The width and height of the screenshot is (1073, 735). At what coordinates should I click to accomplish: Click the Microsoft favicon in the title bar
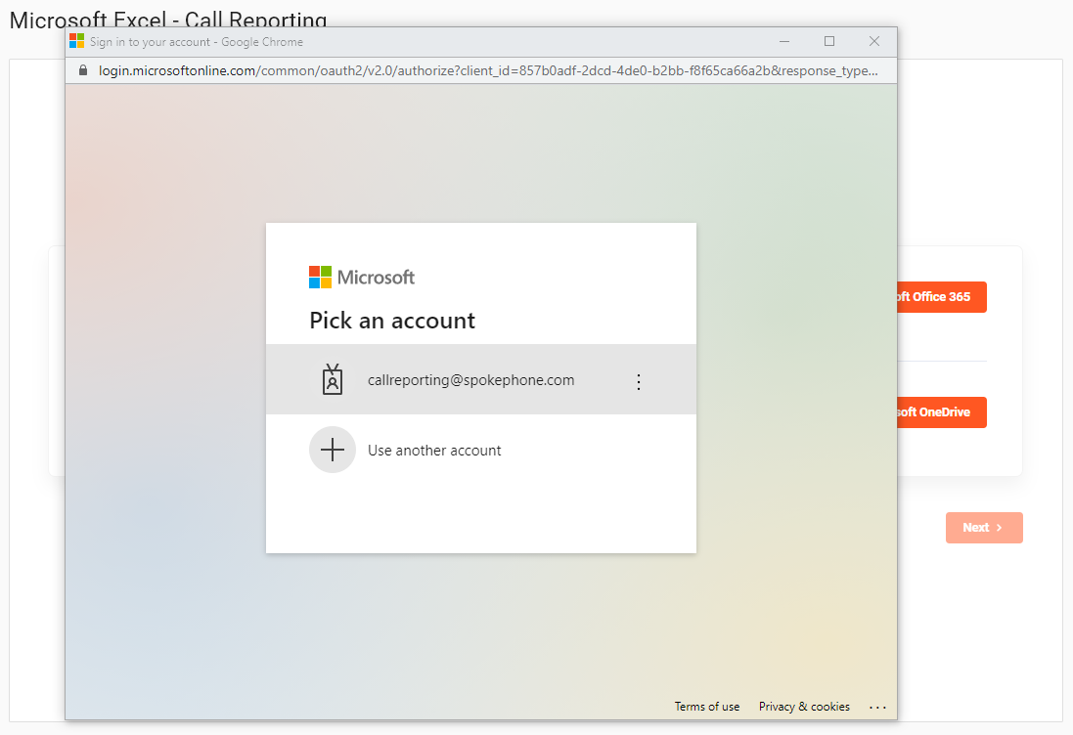click(76, 41)
